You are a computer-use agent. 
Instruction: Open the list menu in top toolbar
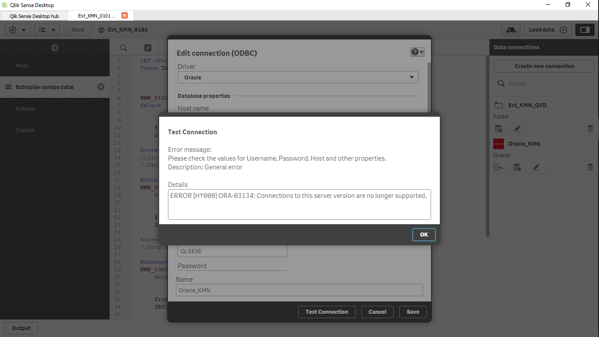(47, 30)
